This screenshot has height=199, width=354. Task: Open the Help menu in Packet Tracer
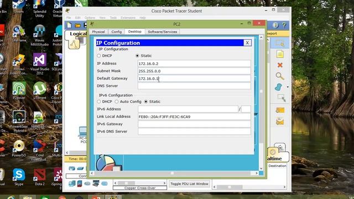143,18
